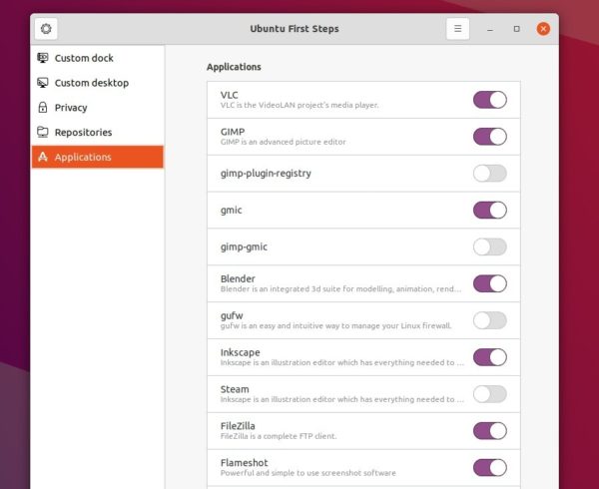Turn off the Blender toggle
This screenshot has width=599, height=489.
pyautogui.click(x=490, y=283)
